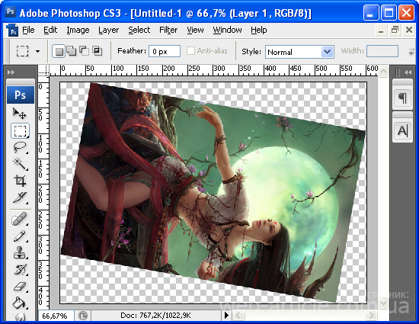
Task: Select the Rectangular Marquee tool in toolbox
Action: tap(20, 131)
